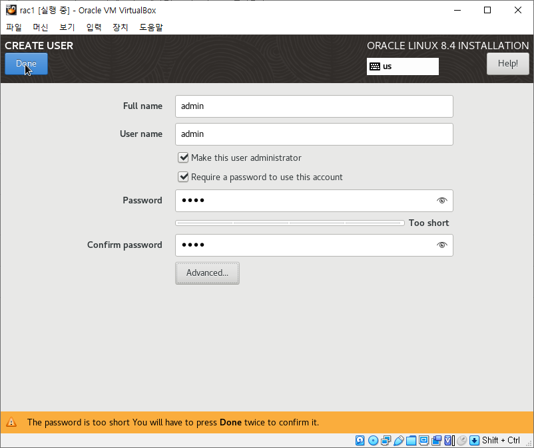Open the 파일 menu
534x448 pixels.
pos(14,27)
